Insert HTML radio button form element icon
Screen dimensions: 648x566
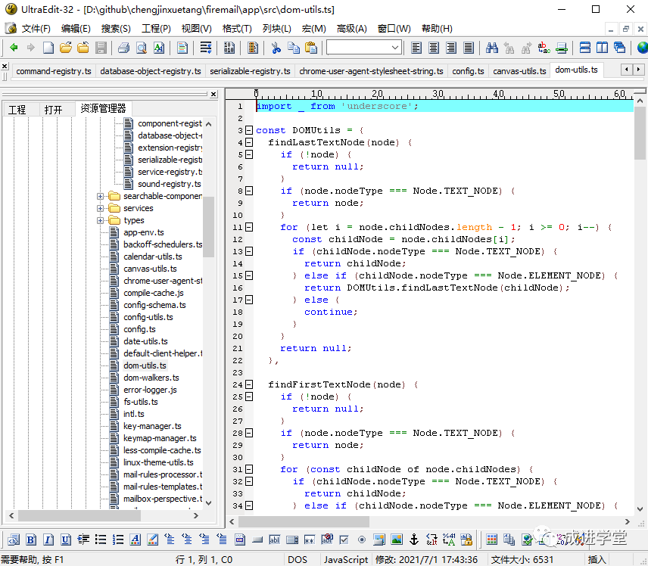(362, 540)
